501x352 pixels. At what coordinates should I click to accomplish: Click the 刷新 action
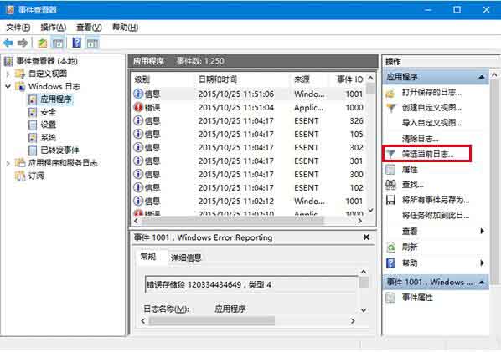tap(410, 247)
